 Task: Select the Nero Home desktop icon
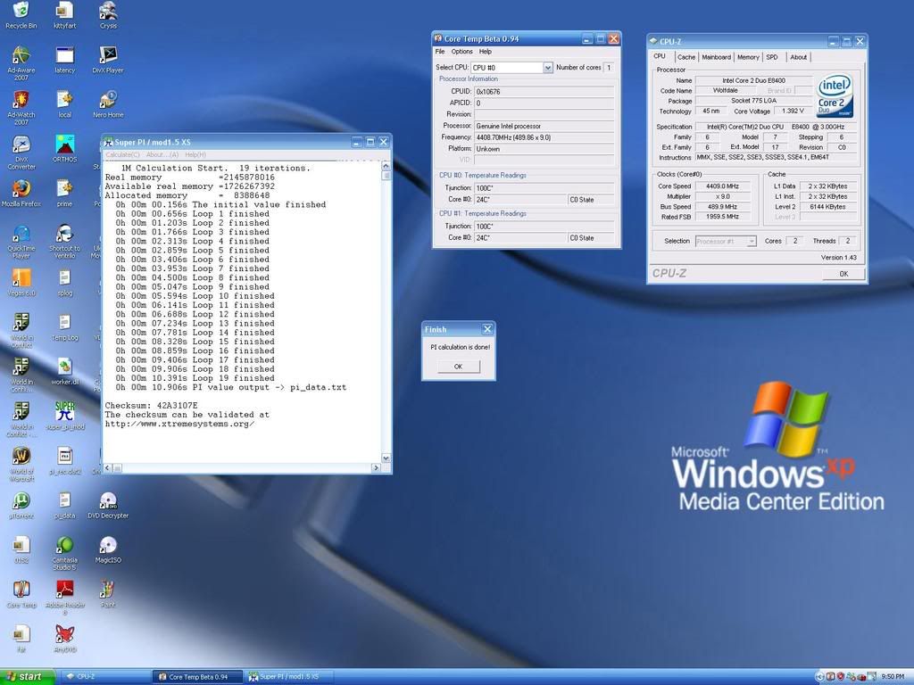click(108, 104)
